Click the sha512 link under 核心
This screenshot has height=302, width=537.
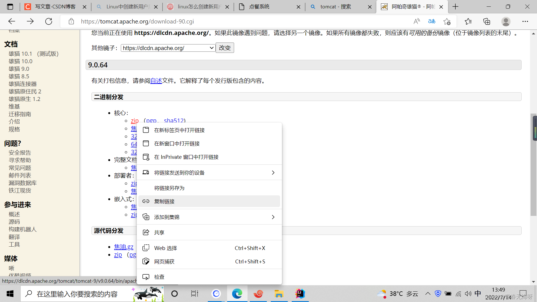pos(174,121)
